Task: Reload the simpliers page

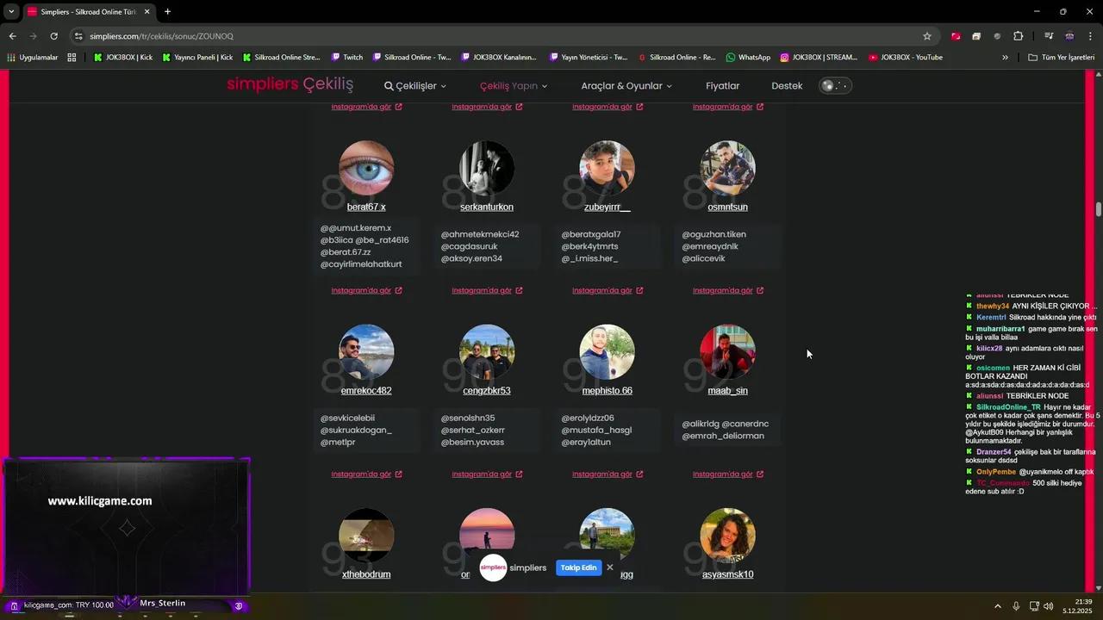Action: click(x=53, y=36)
